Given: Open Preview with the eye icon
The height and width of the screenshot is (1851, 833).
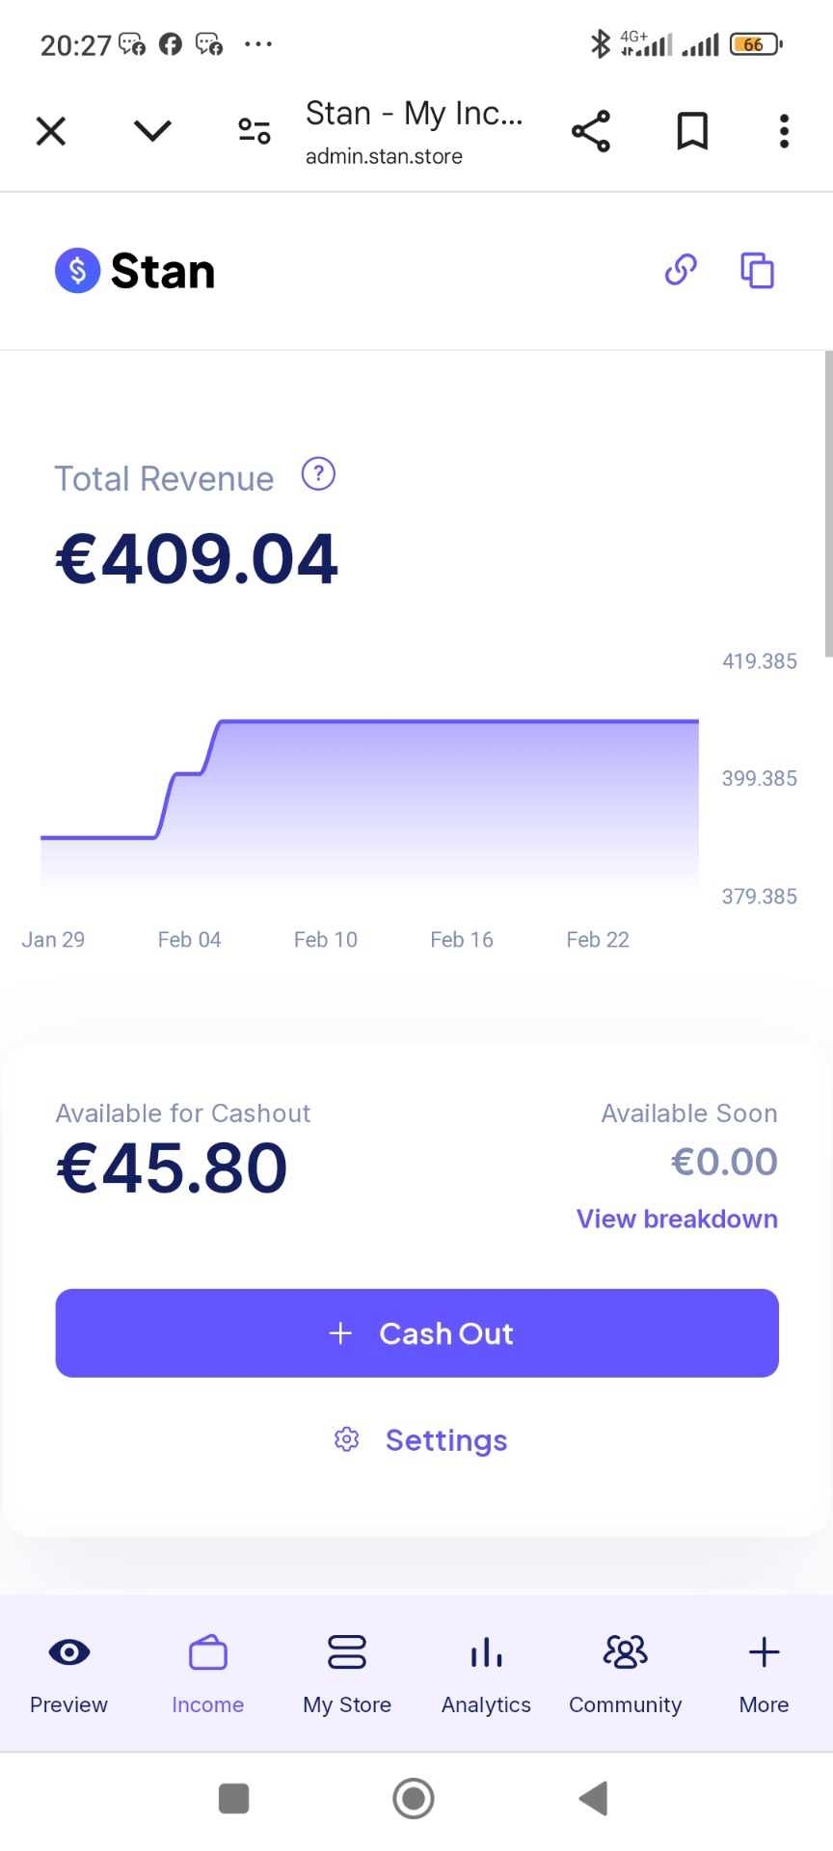Looking at the screenshot, I should coord(68,1672).
